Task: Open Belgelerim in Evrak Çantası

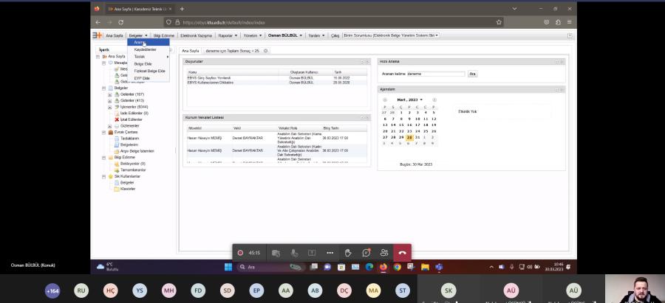Action: 129,144
